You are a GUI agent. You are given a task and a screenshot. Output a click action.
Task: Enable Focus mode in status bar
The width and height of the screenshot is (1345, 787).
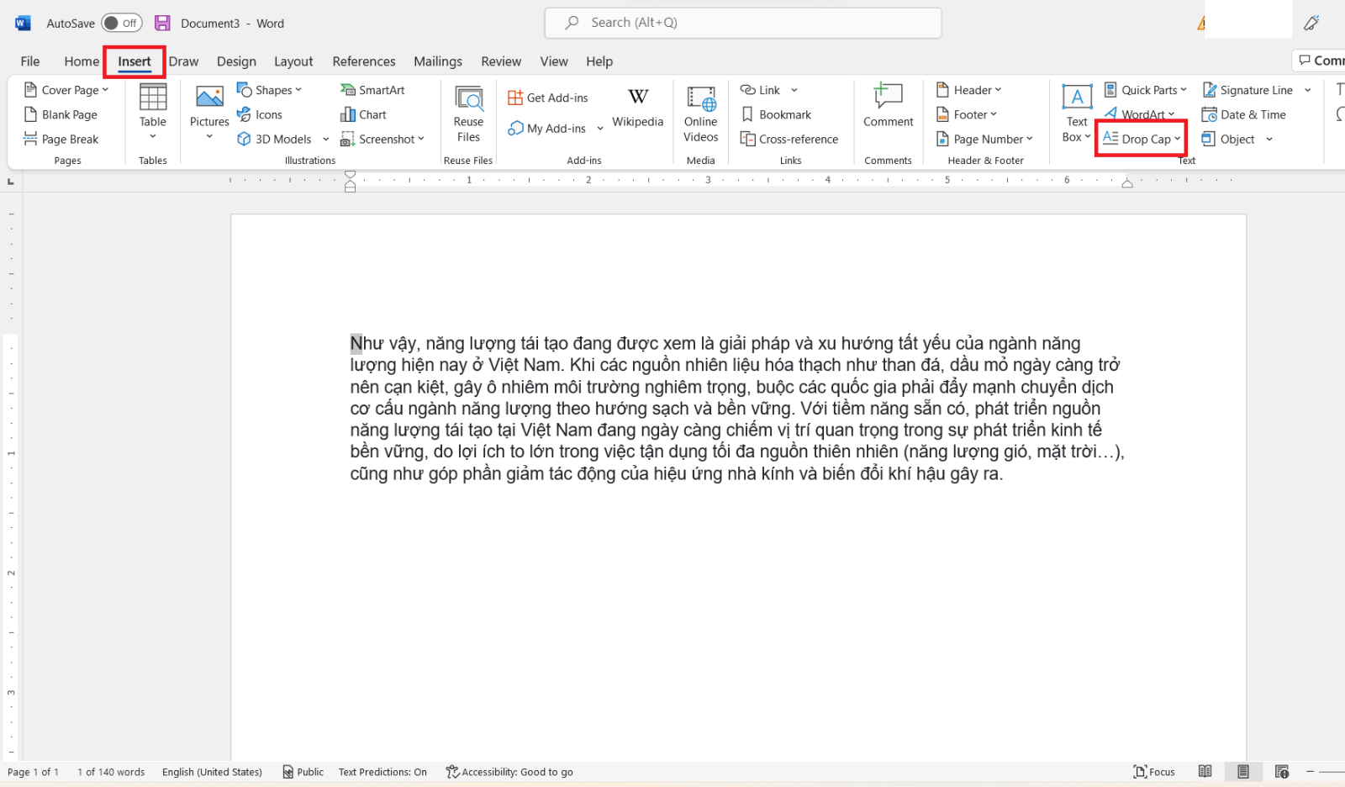point(1154,771)
